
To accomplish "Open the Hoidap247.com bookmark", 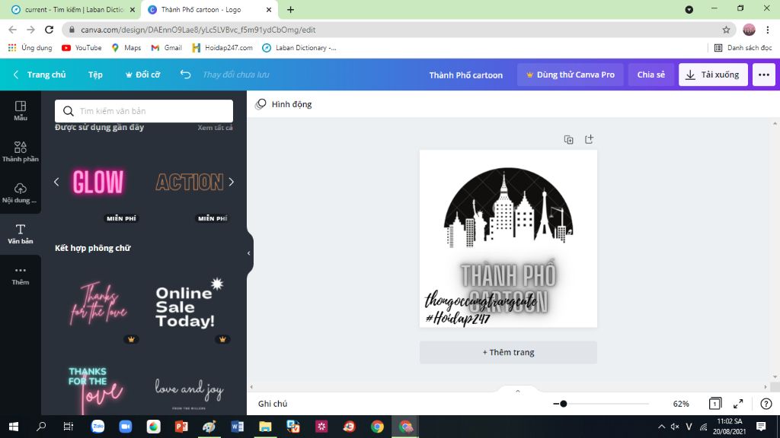I will coord(222,48).
